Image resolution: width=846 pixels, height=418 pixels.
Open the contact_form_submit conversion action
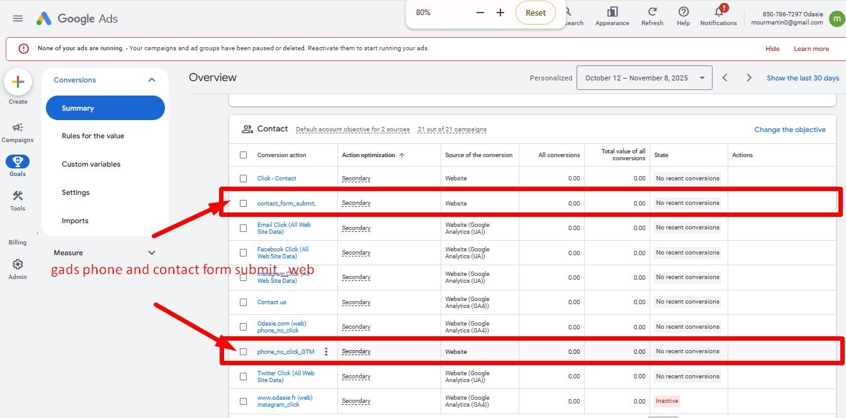click(286, 203)
